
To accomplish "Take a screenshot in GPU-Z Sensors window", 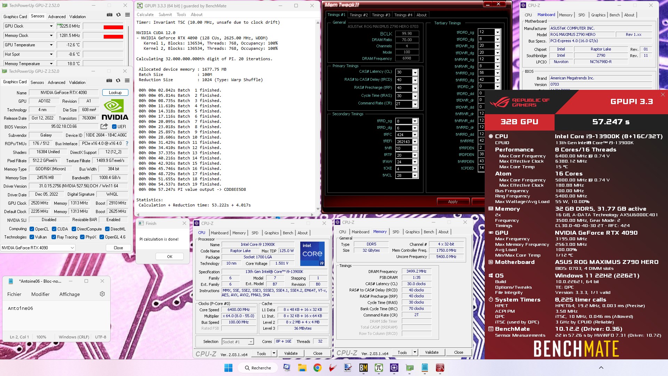I will (x=110, y=15).
